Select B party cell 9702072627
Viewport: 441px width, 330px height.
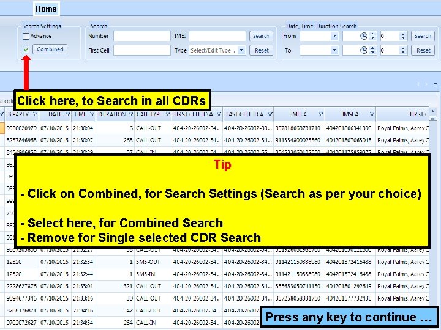point(21,323)
